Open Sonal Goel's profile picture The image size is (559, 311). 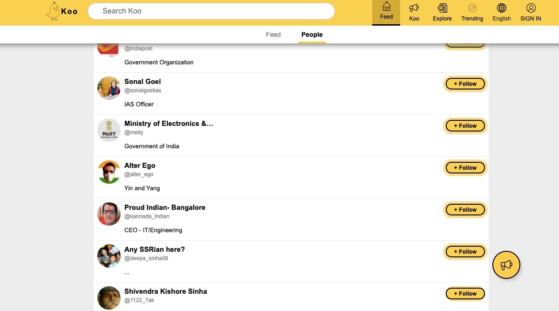[x=109, y=88]
